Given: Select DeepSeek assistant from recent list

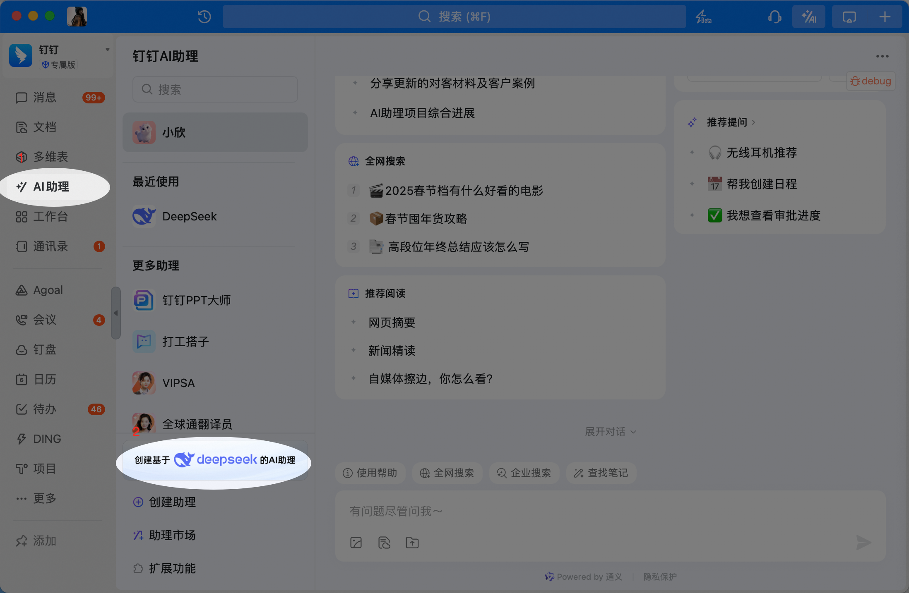Looking at the screenshot, I should click(x=189, y=216).
